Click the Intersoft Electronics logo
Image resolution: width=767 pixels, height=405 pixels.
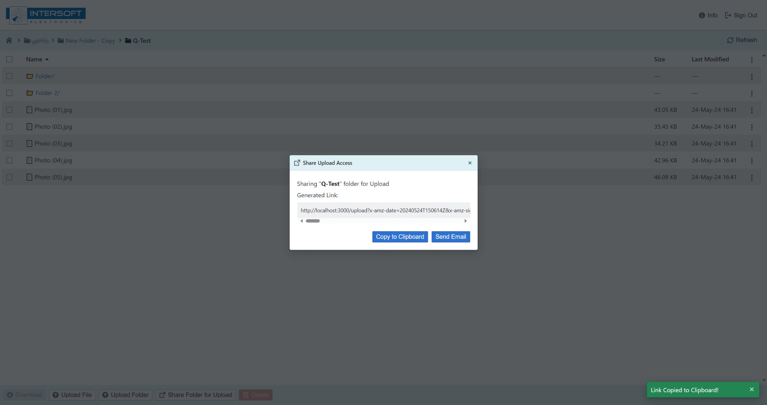[46, 15]
